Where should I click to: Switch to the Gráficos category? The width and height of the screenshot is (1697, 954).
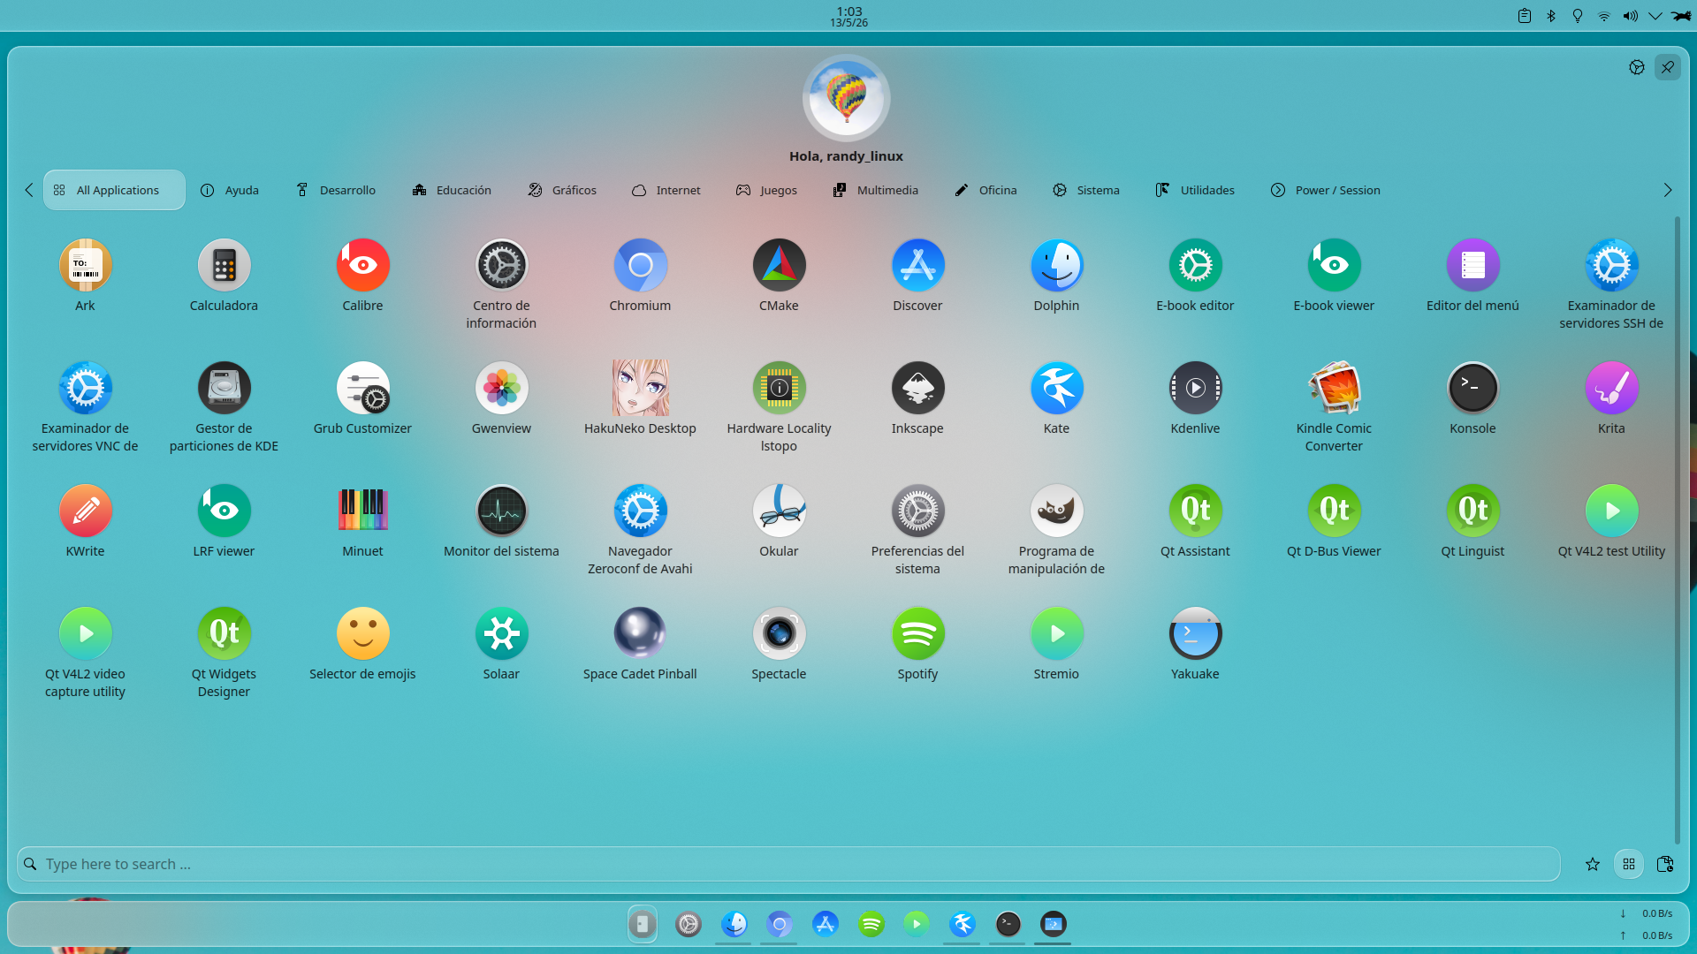(x=562, y=190)
